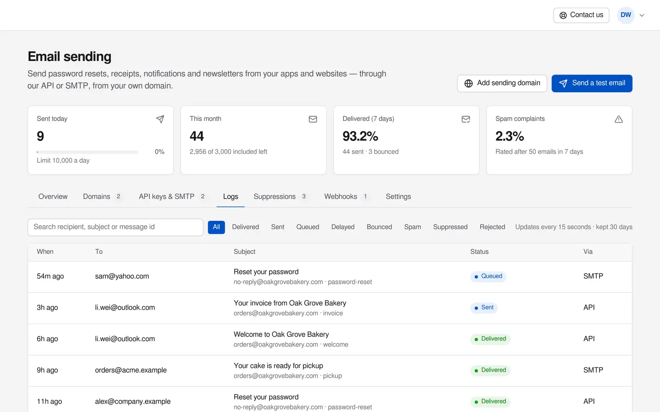The width and height of the screenshot is (660, 412).
Task: Open the Settings tab
Action: [398, 196]
